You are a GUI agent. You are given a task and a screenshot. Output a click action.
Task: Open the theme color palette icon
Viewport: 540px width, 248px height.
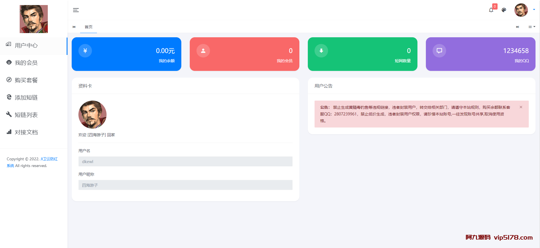point(504,10)
